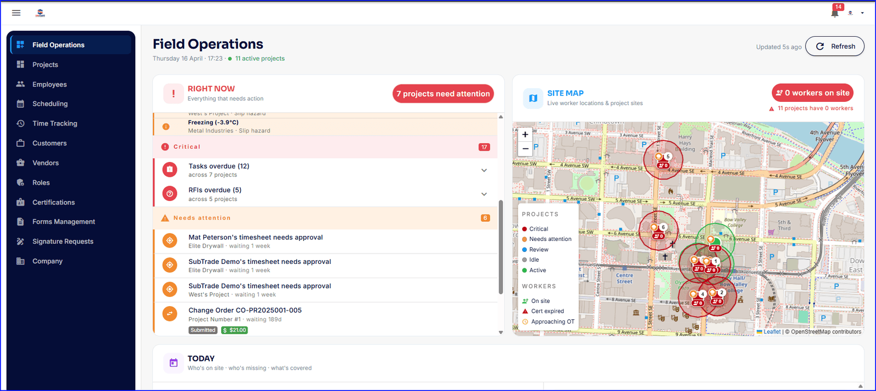Click Mat Peterson's timesheet orange icon
Viewport: 876px width, 391px height.
[170, 241]
